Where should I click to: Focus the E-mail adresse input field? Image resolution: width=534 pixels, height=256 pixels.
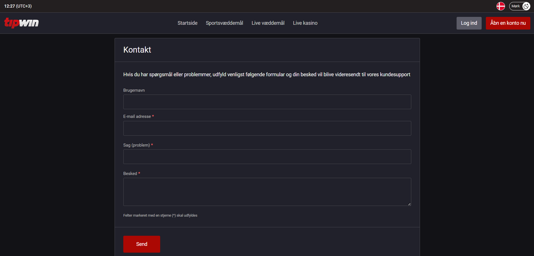click(267, 128)
